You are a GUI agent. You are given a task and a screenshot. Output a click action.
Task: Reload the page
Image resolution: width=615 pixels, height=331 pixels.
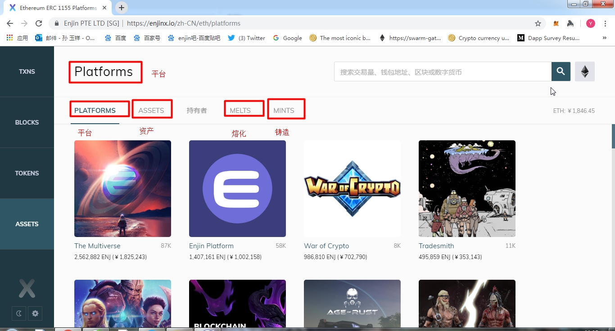coord(39,23)
